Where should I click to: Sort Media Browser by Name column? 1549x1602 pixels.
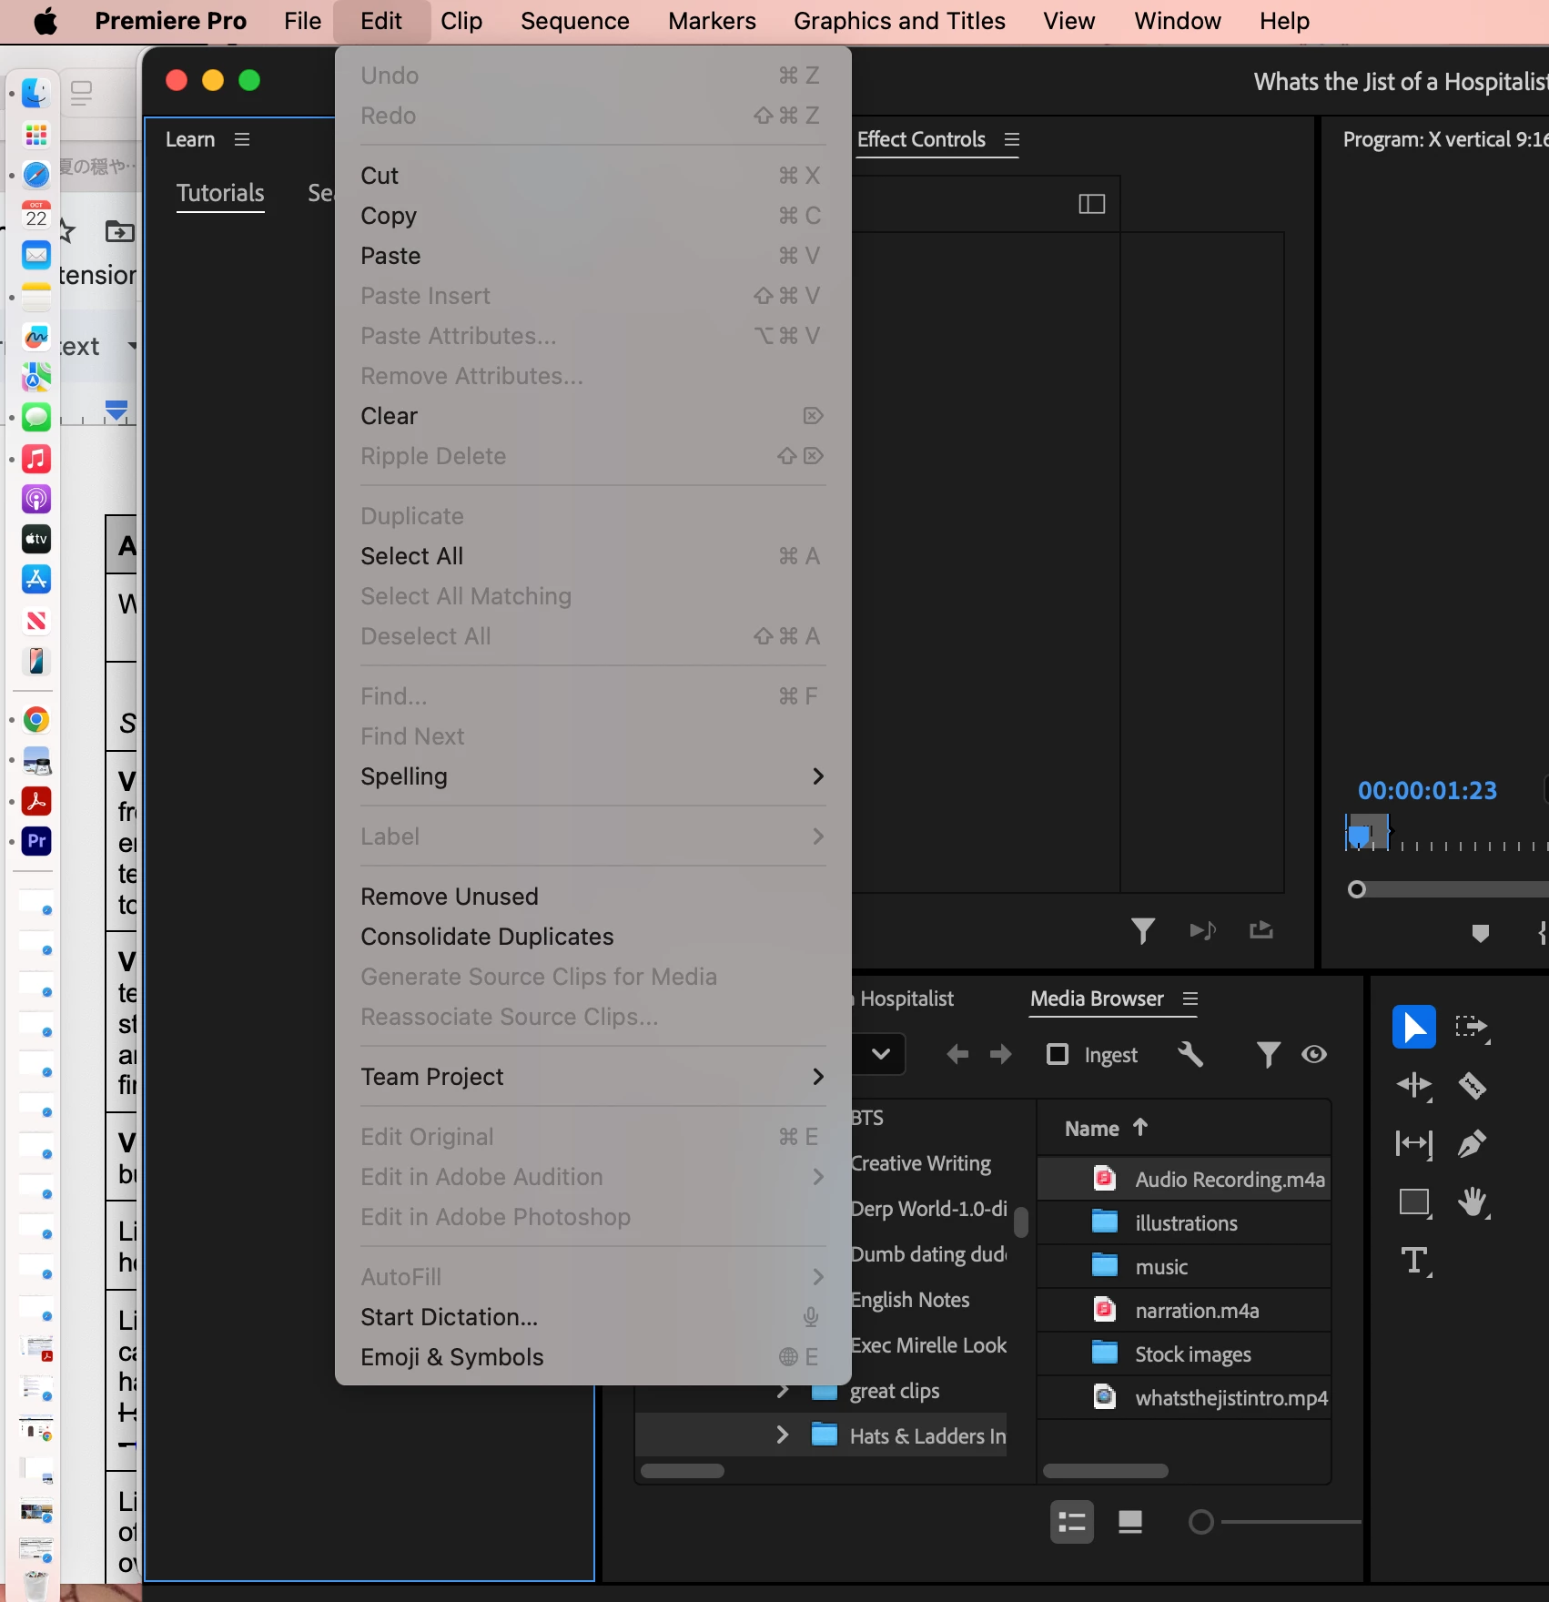click(1106, 1128)
